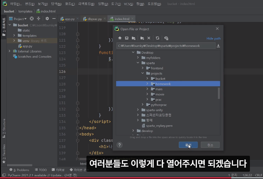263x179 pixels.
Task: Click the locate/target icon in the Project panel
Action: point(32,19)
